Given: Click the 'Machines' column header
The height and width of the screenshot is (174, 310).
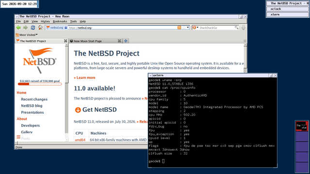Looking at the screenshot, I should pyautogui.click(x=98, y=133).
